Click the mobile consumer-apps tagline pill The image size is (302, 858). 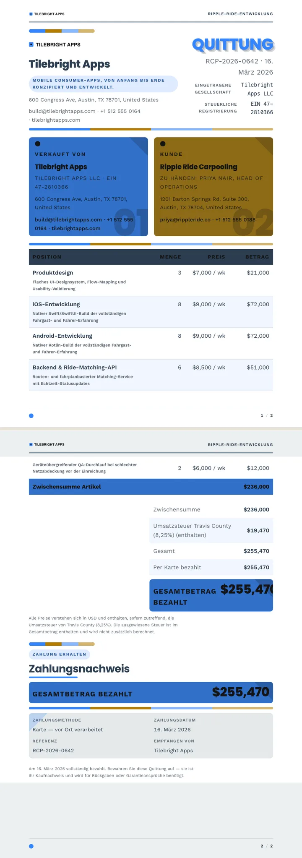tap(103, 84)
